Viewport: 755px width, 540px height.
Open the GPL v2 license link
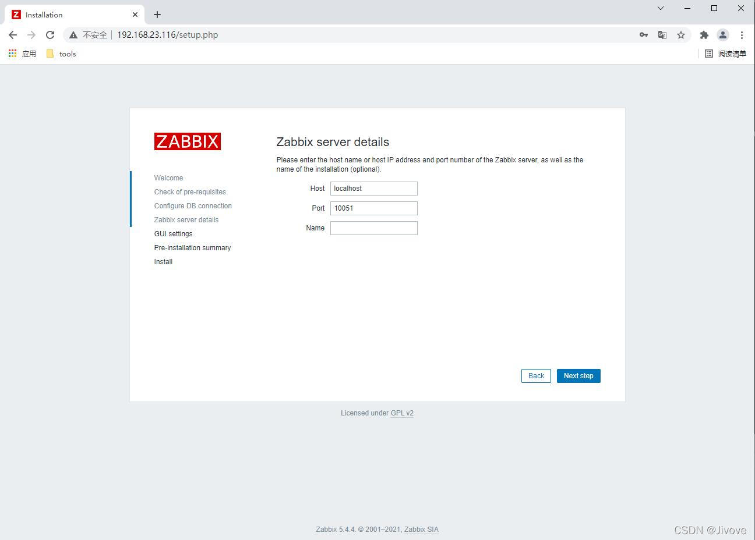coord(402,413)
